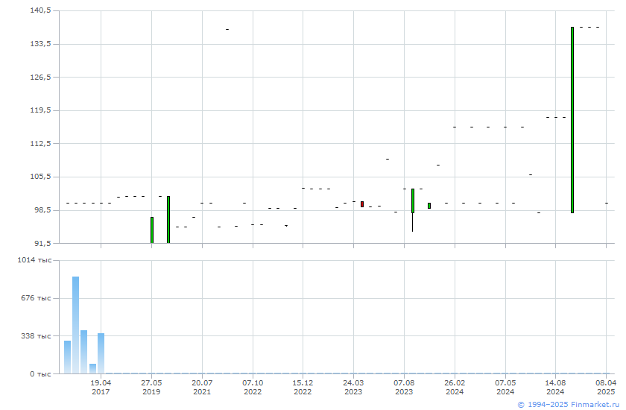
Task: Click the '140,5' price axis label
Action: tap(40, 10)
